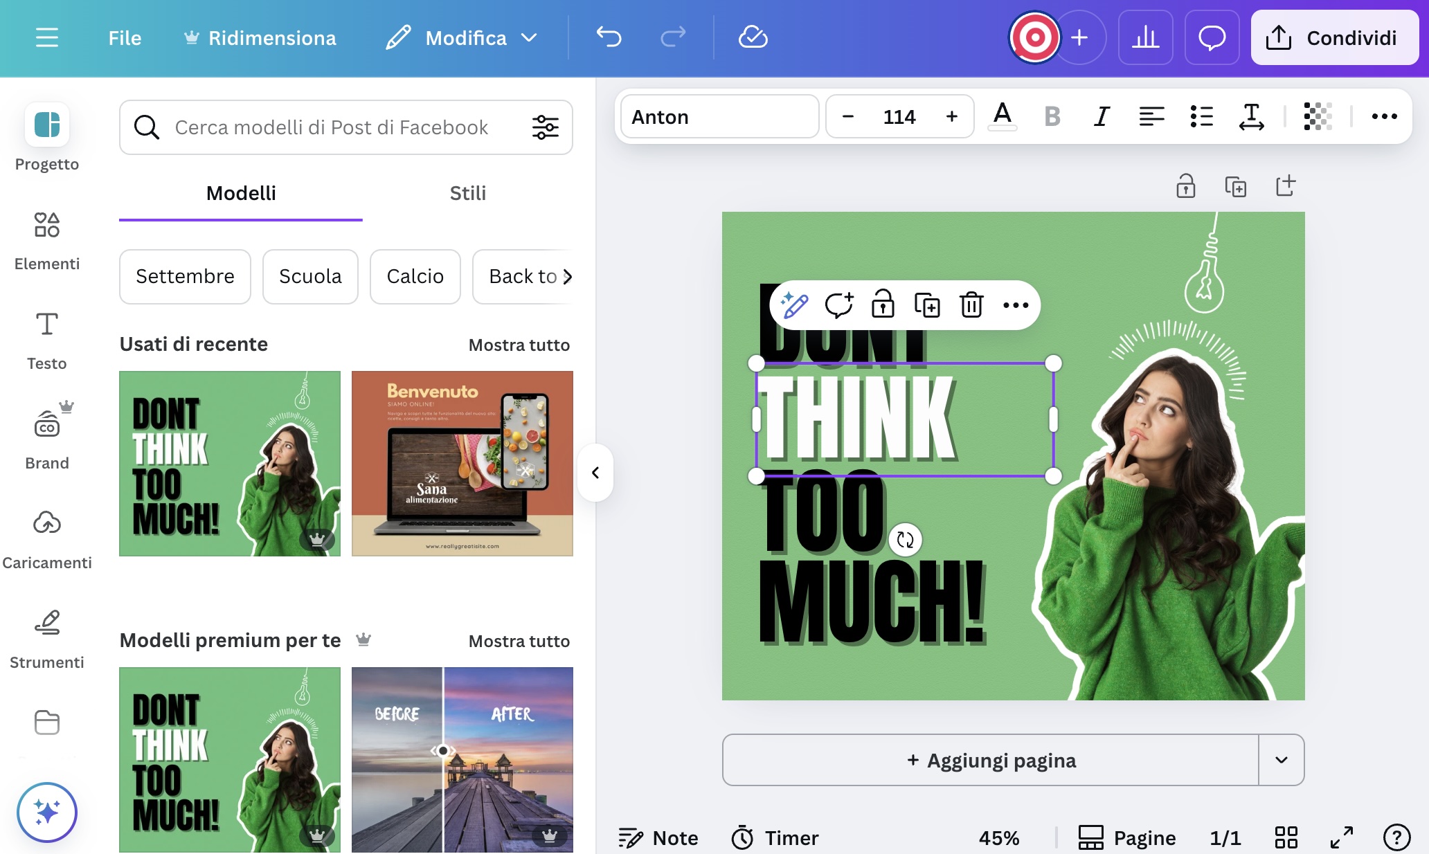Collapse the side panel with chevron
The width and height of the screenshot is (1429, 854).
pyautogui.click(x=595, y=473)
